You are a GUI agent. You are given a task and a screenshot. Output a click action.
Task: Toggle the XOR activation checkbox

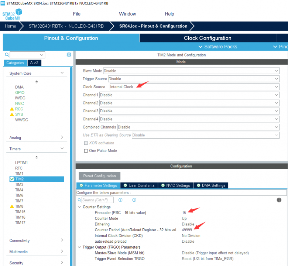(x=86, y=143)
